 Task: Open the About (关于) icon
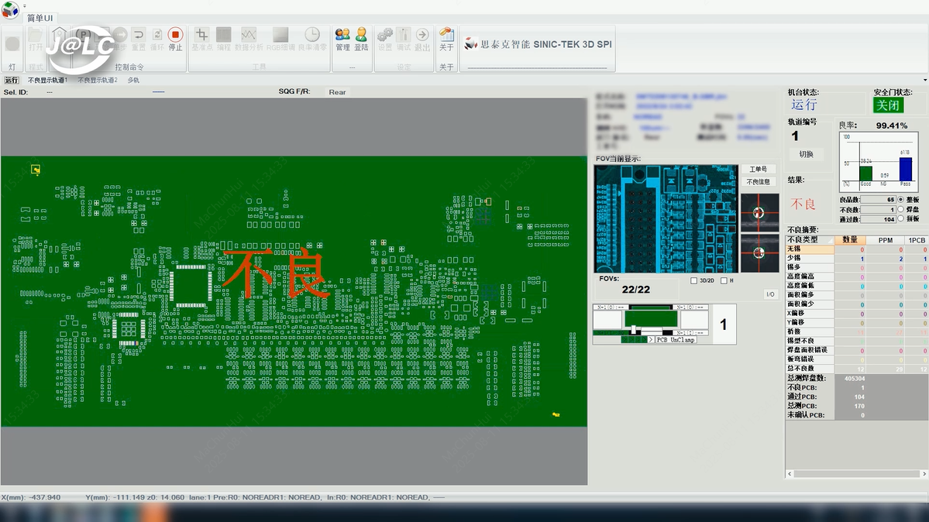click(x=446, y=36)
